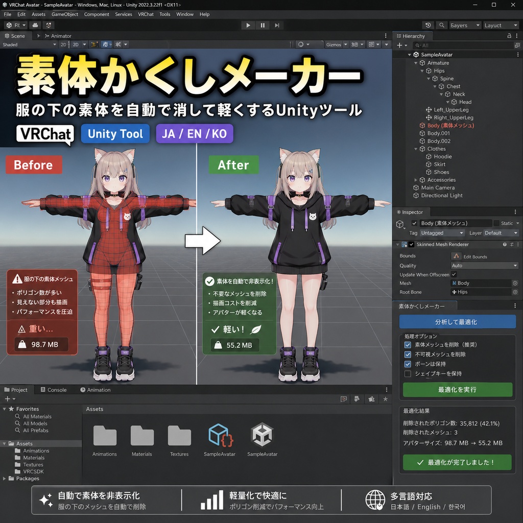Click Root Bone Hips object picker circle
Screen dimensions: 523x523
515,292
